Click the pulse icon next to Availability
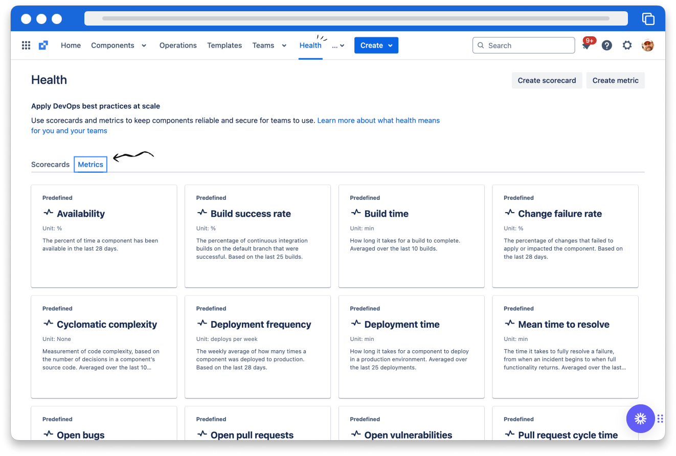The width and height of the screenshot is (676, 456). 48,213
